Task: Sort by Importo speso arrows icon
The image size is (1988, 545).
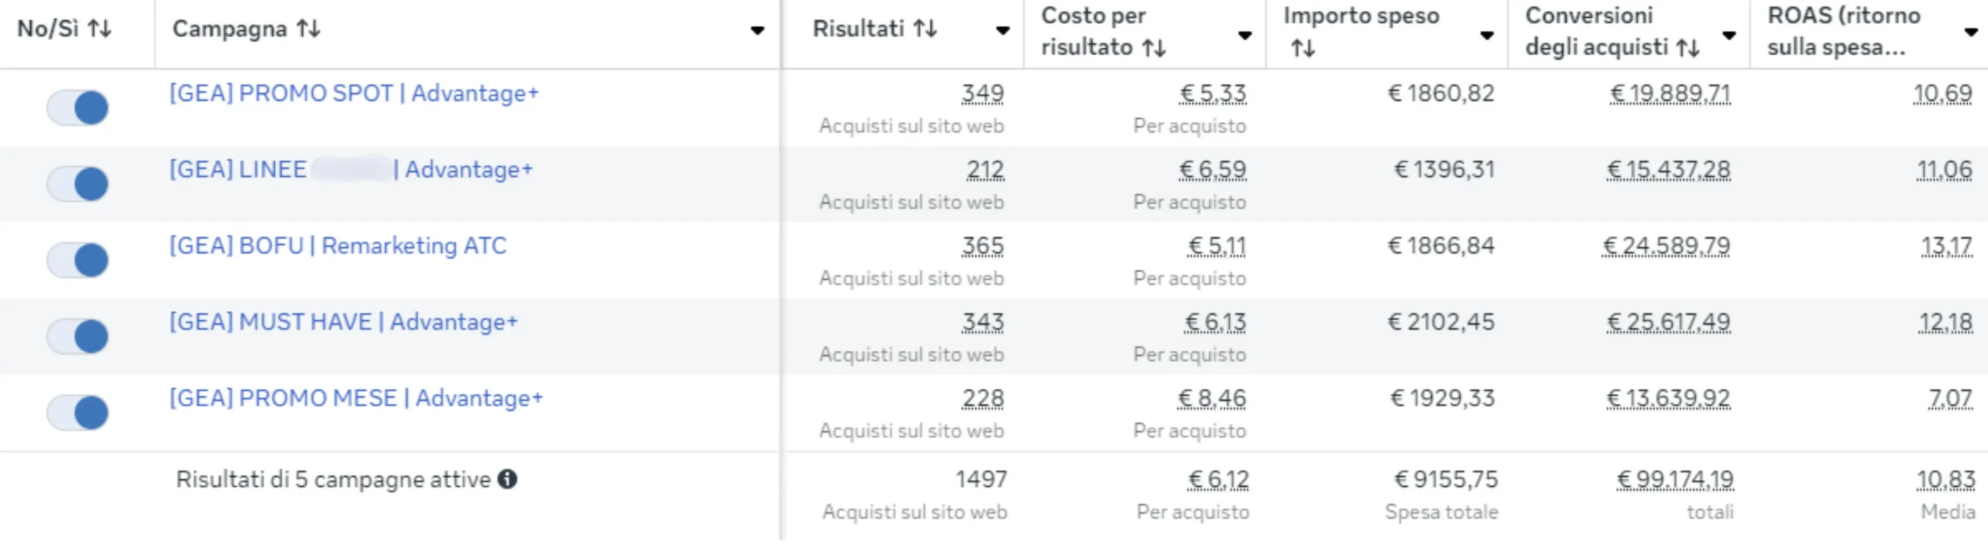Action: (x=1302, y=49)
